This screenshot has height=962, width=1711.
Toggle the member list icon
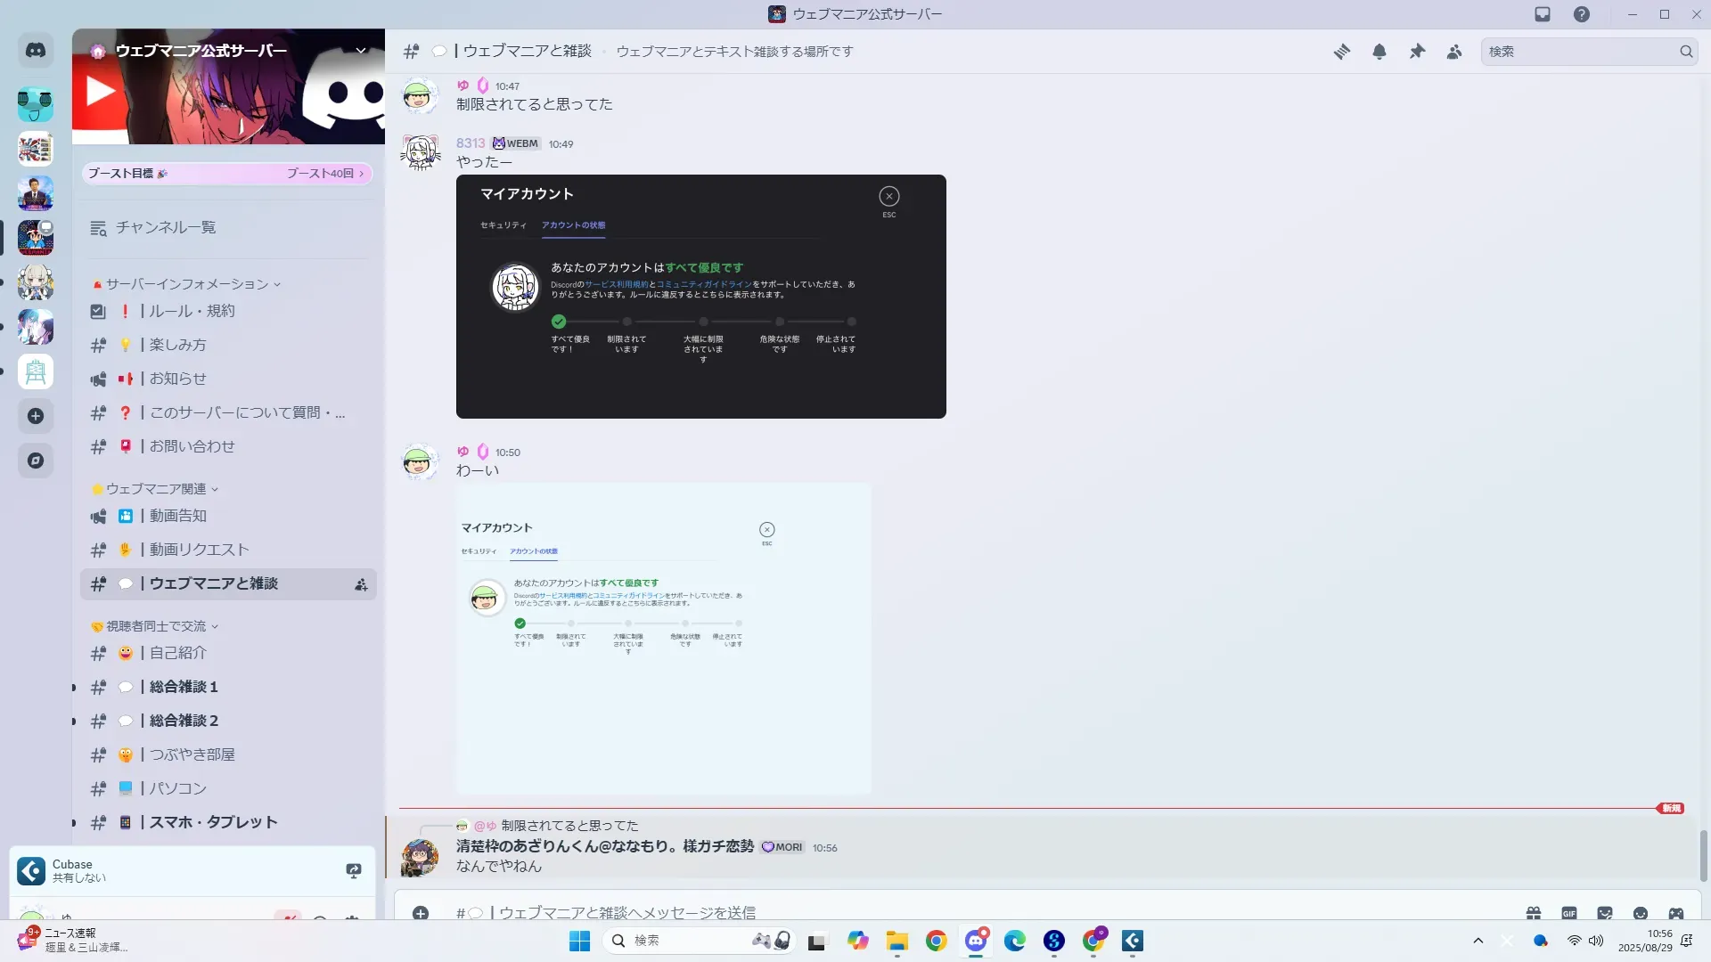coord(1454,52)
